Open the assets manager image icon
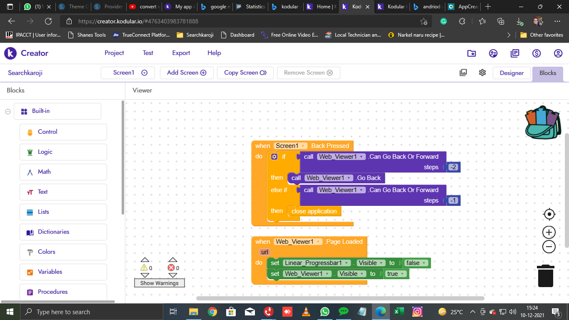 tap(463, 72)
